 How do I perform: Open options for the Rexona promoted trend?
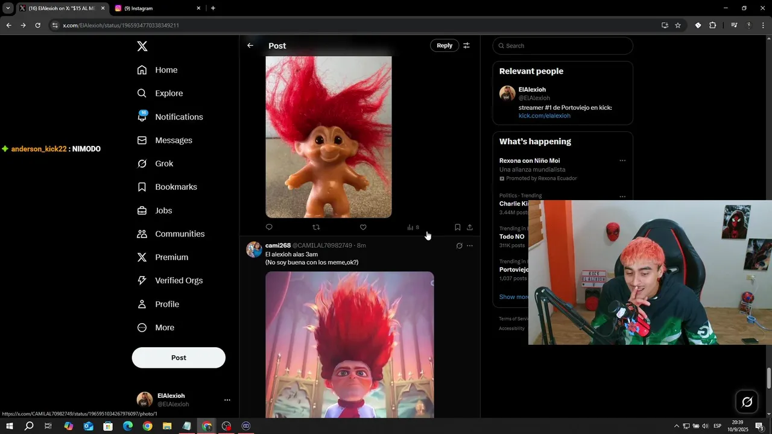click(x=622, y=161)
